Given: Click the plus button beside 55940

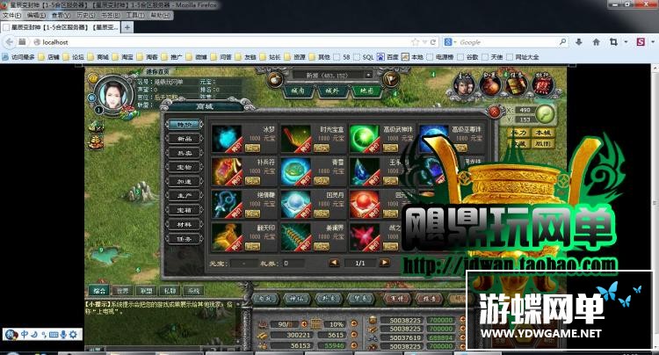Looking at the screenshot, I should tap(354, 345).
